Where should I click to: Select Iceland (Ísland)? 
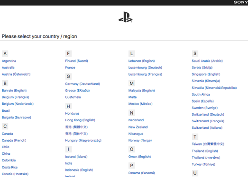pyautogui.click(x=76, y=157)
